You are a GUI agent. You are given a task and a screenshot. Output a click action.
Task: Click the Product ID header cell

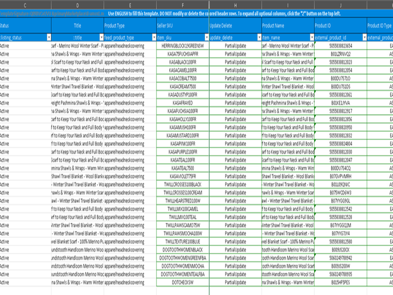[x=341, y=26]
